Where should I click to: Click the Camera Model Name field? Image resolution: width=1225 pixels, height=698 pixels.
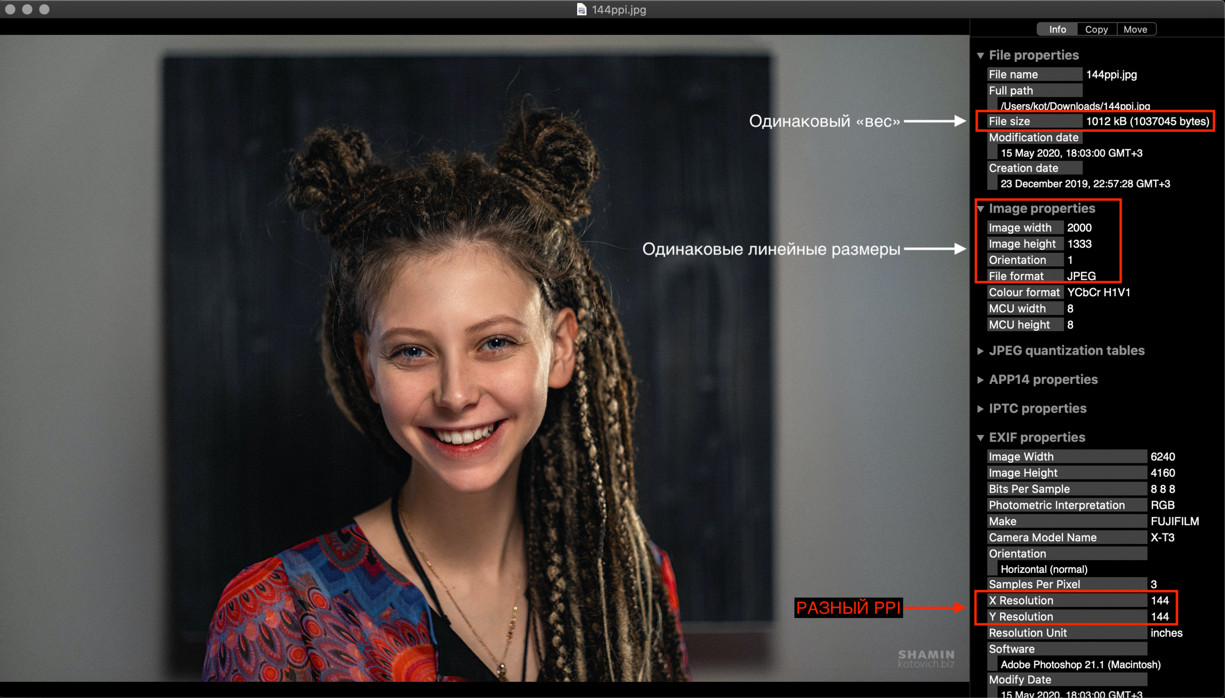(x=1042, y=537)
